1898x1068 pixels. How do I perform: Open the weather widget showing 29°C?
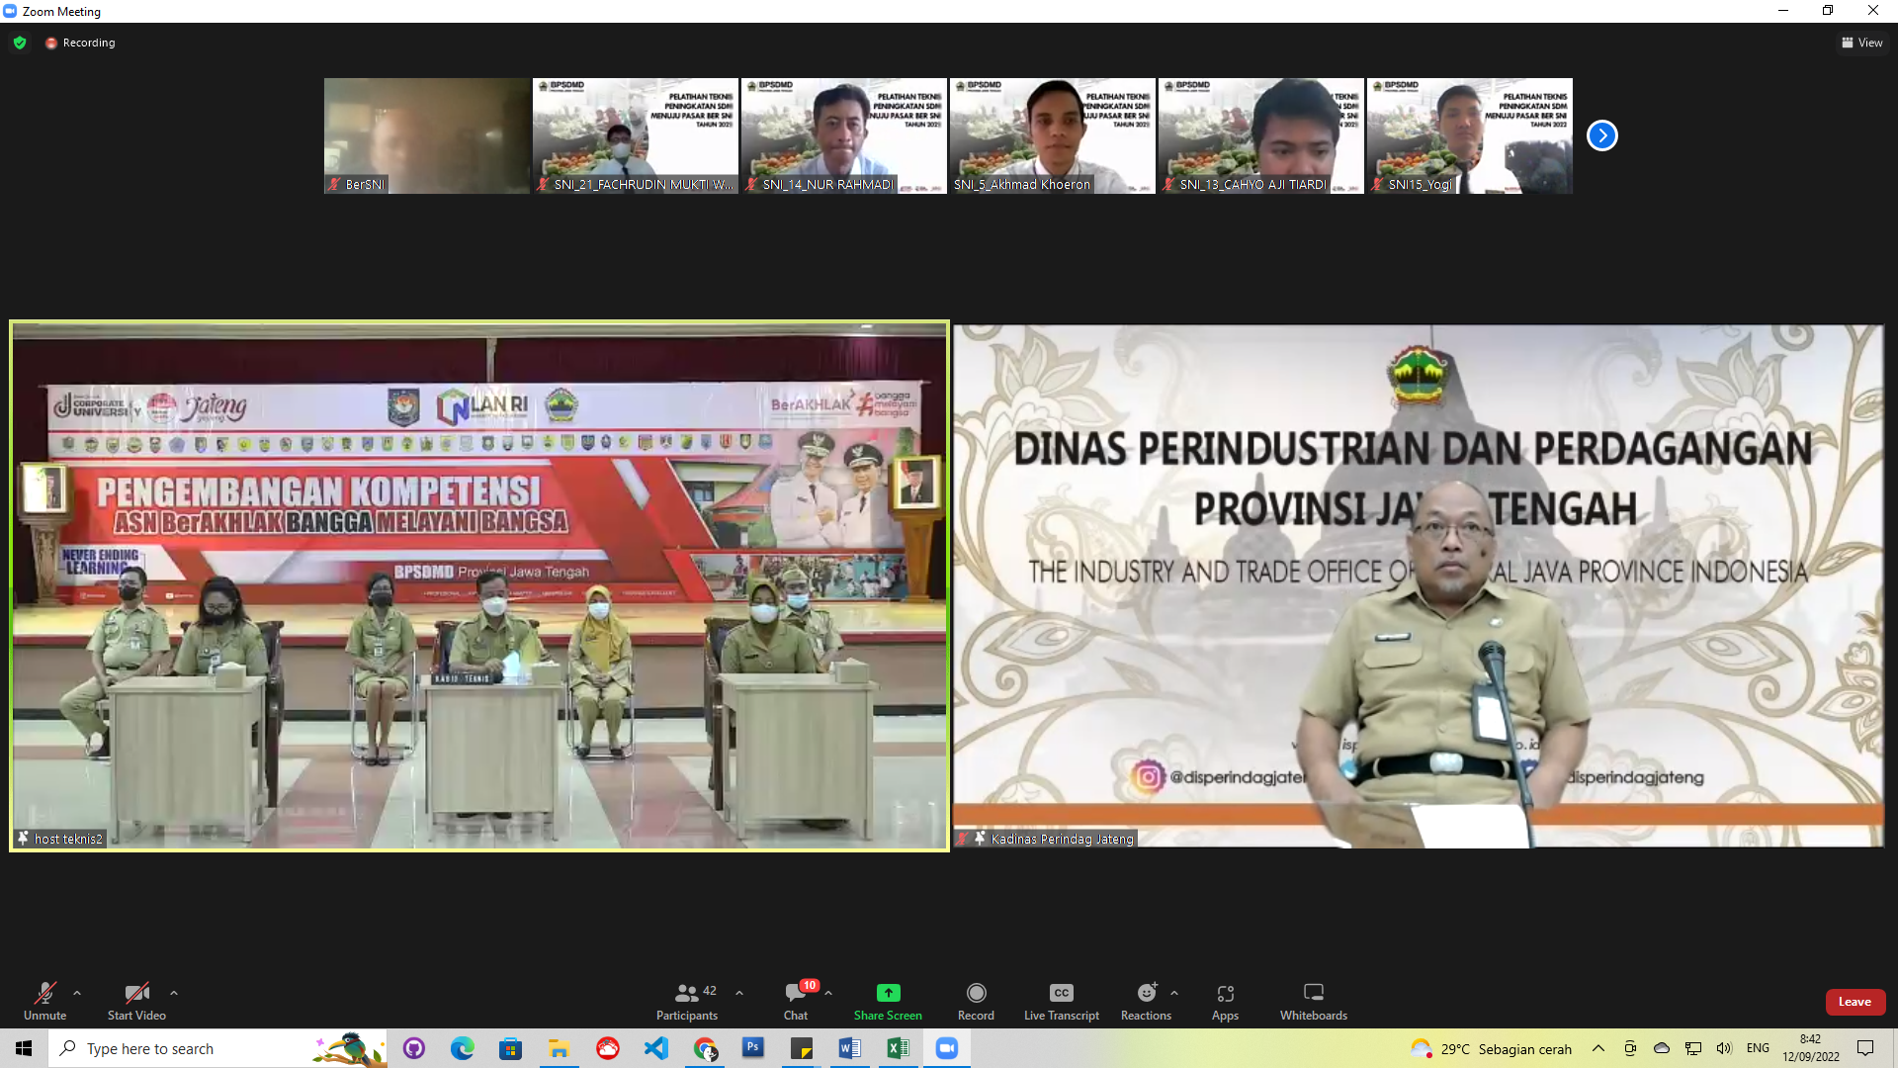1491,1048
